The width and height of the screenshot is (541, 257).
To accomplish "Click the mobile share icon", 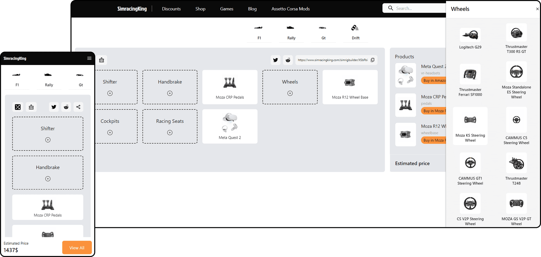I will coord(78,107).
